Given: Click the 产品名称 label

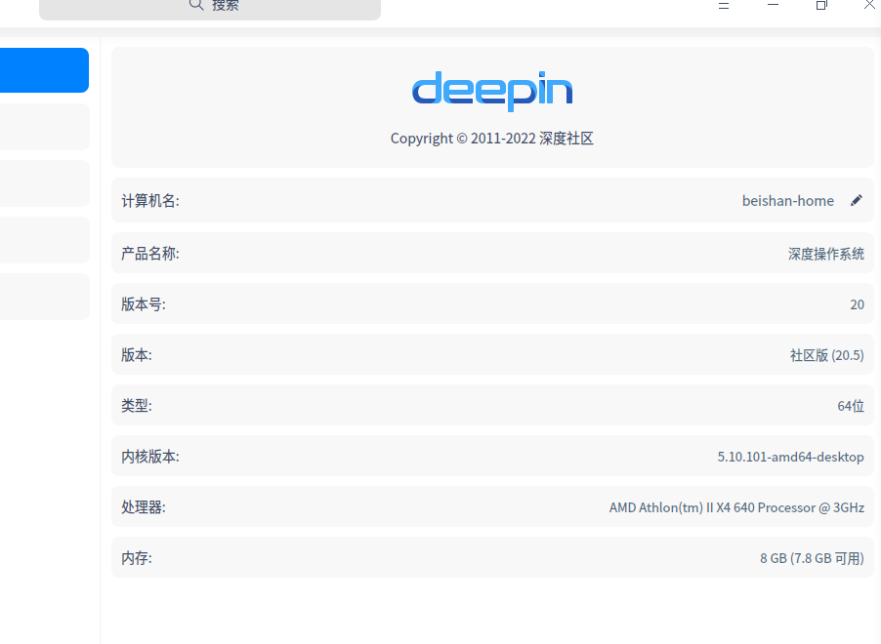Looking at the screenshot, I should pyautogui.click(x=150, y=254).
